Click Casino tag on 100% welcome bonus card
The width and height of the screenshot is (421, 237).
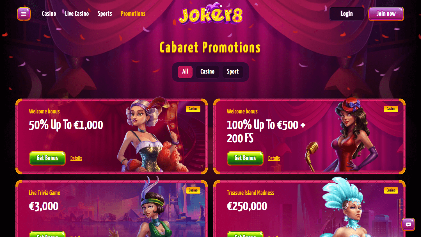pos(391,109)
